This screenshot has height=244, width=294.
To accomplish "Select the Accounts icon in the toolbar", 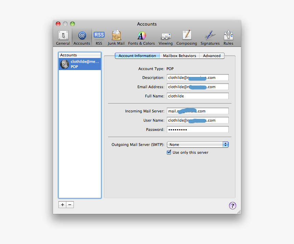I will (x=82, y=37).
